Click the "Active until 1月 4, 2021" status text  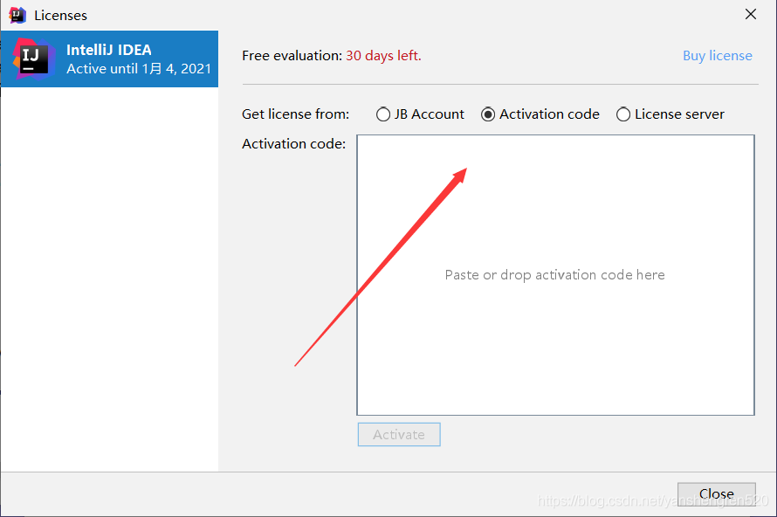139,69
